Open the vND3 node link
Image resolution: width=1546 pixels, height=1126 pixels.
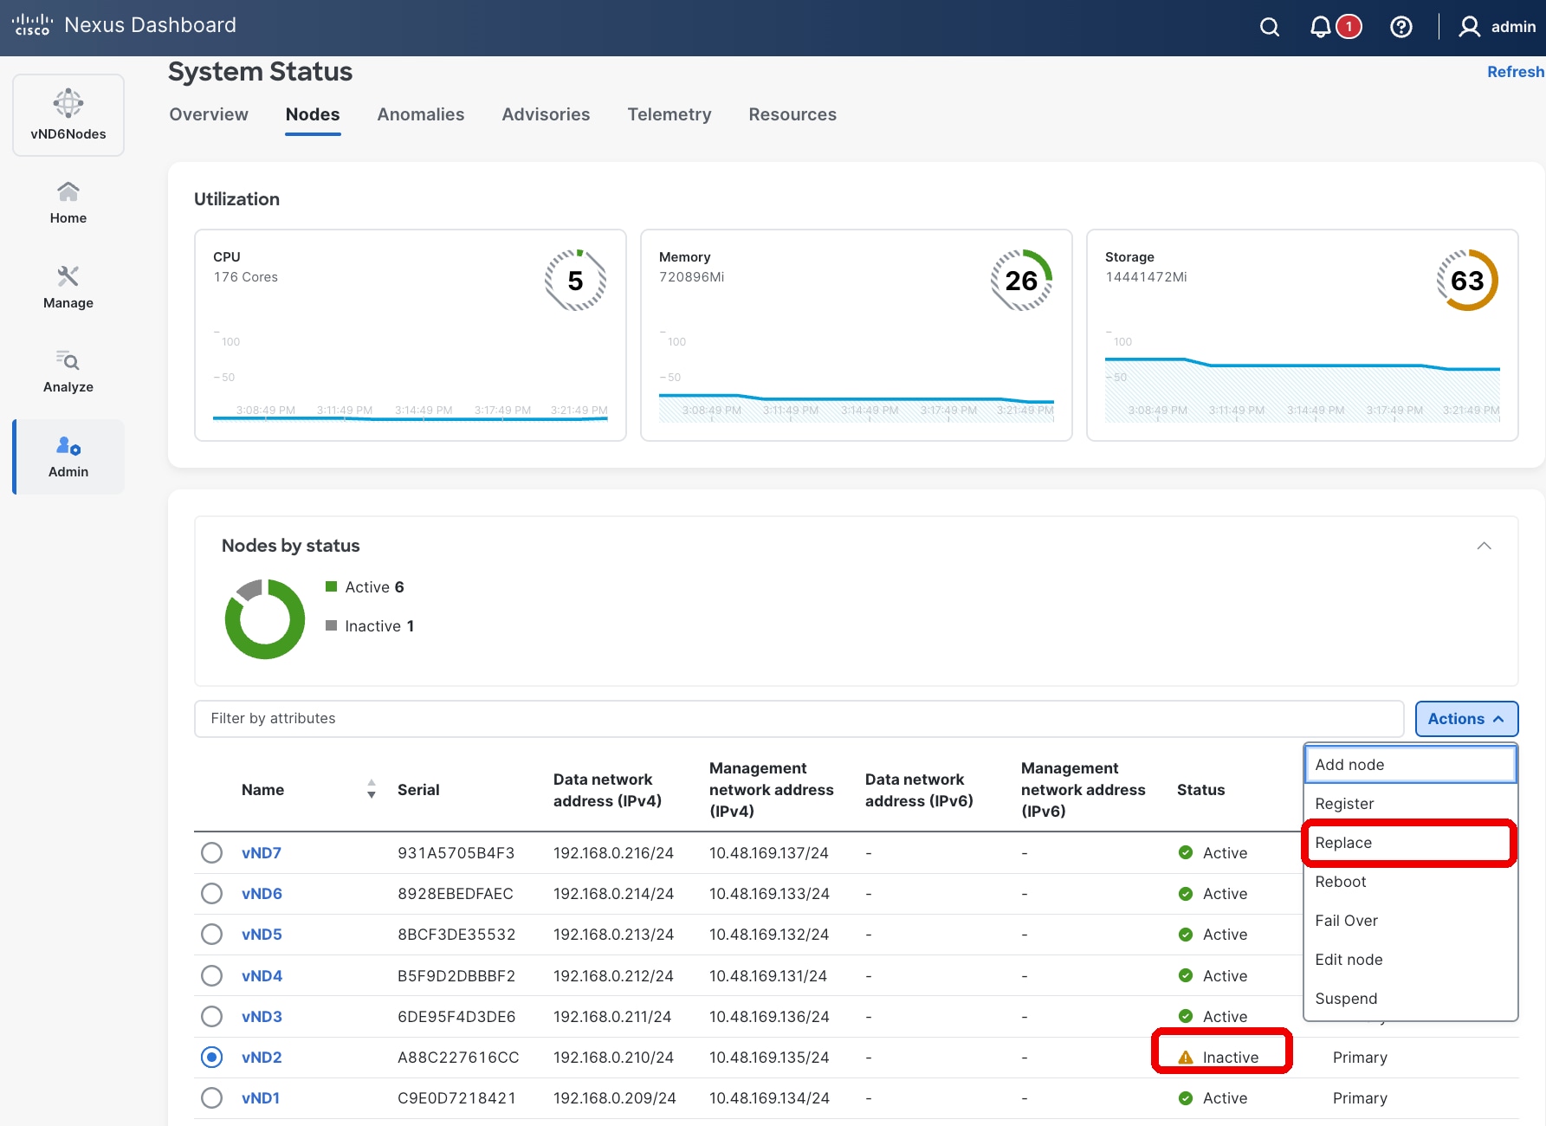pyautogui.click(x=262, y=1017)
